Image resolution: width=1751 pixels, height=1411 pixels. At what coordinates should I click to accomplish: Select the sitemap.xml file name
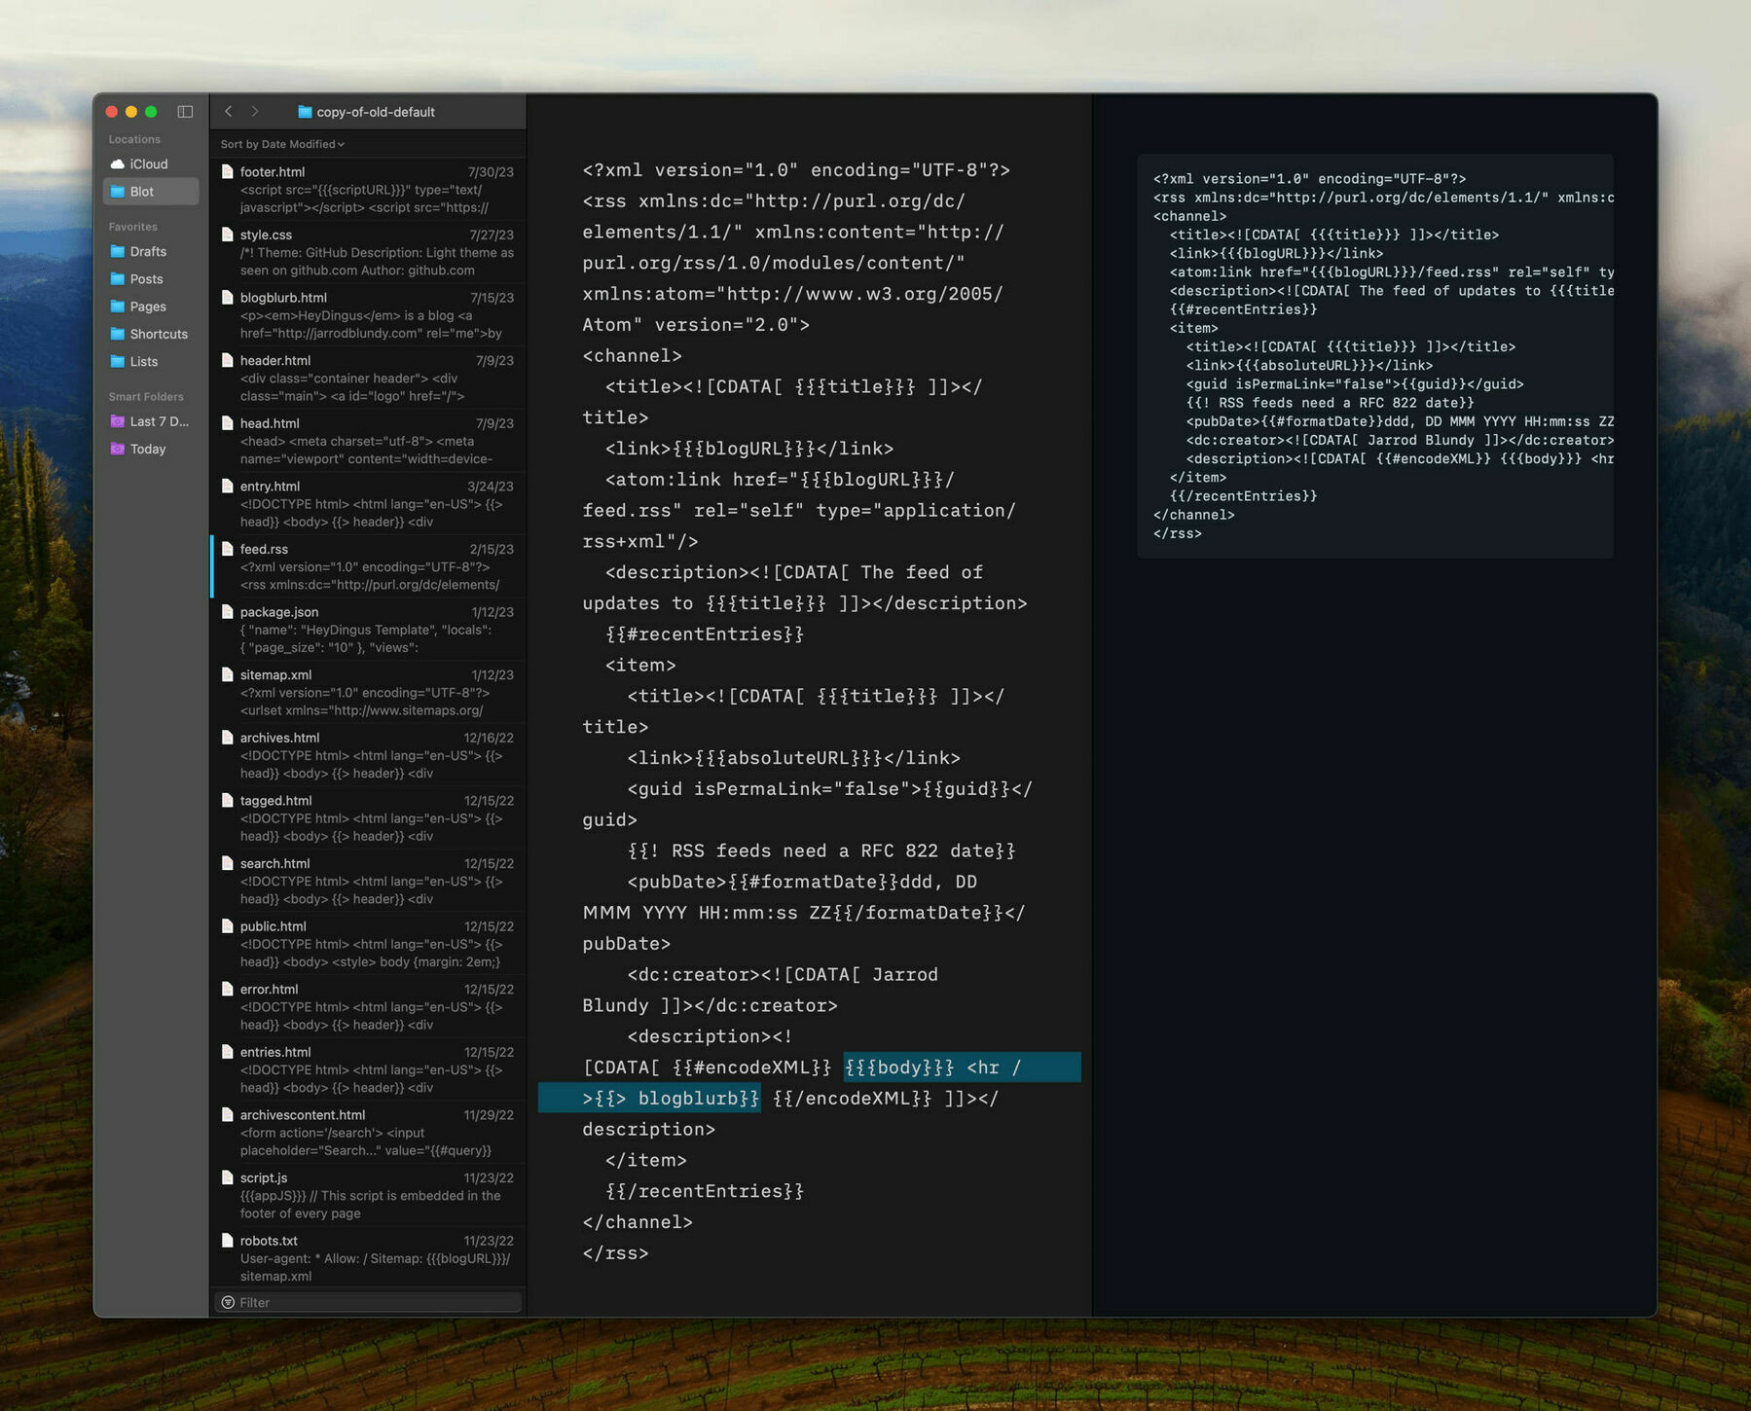[275, 674]
